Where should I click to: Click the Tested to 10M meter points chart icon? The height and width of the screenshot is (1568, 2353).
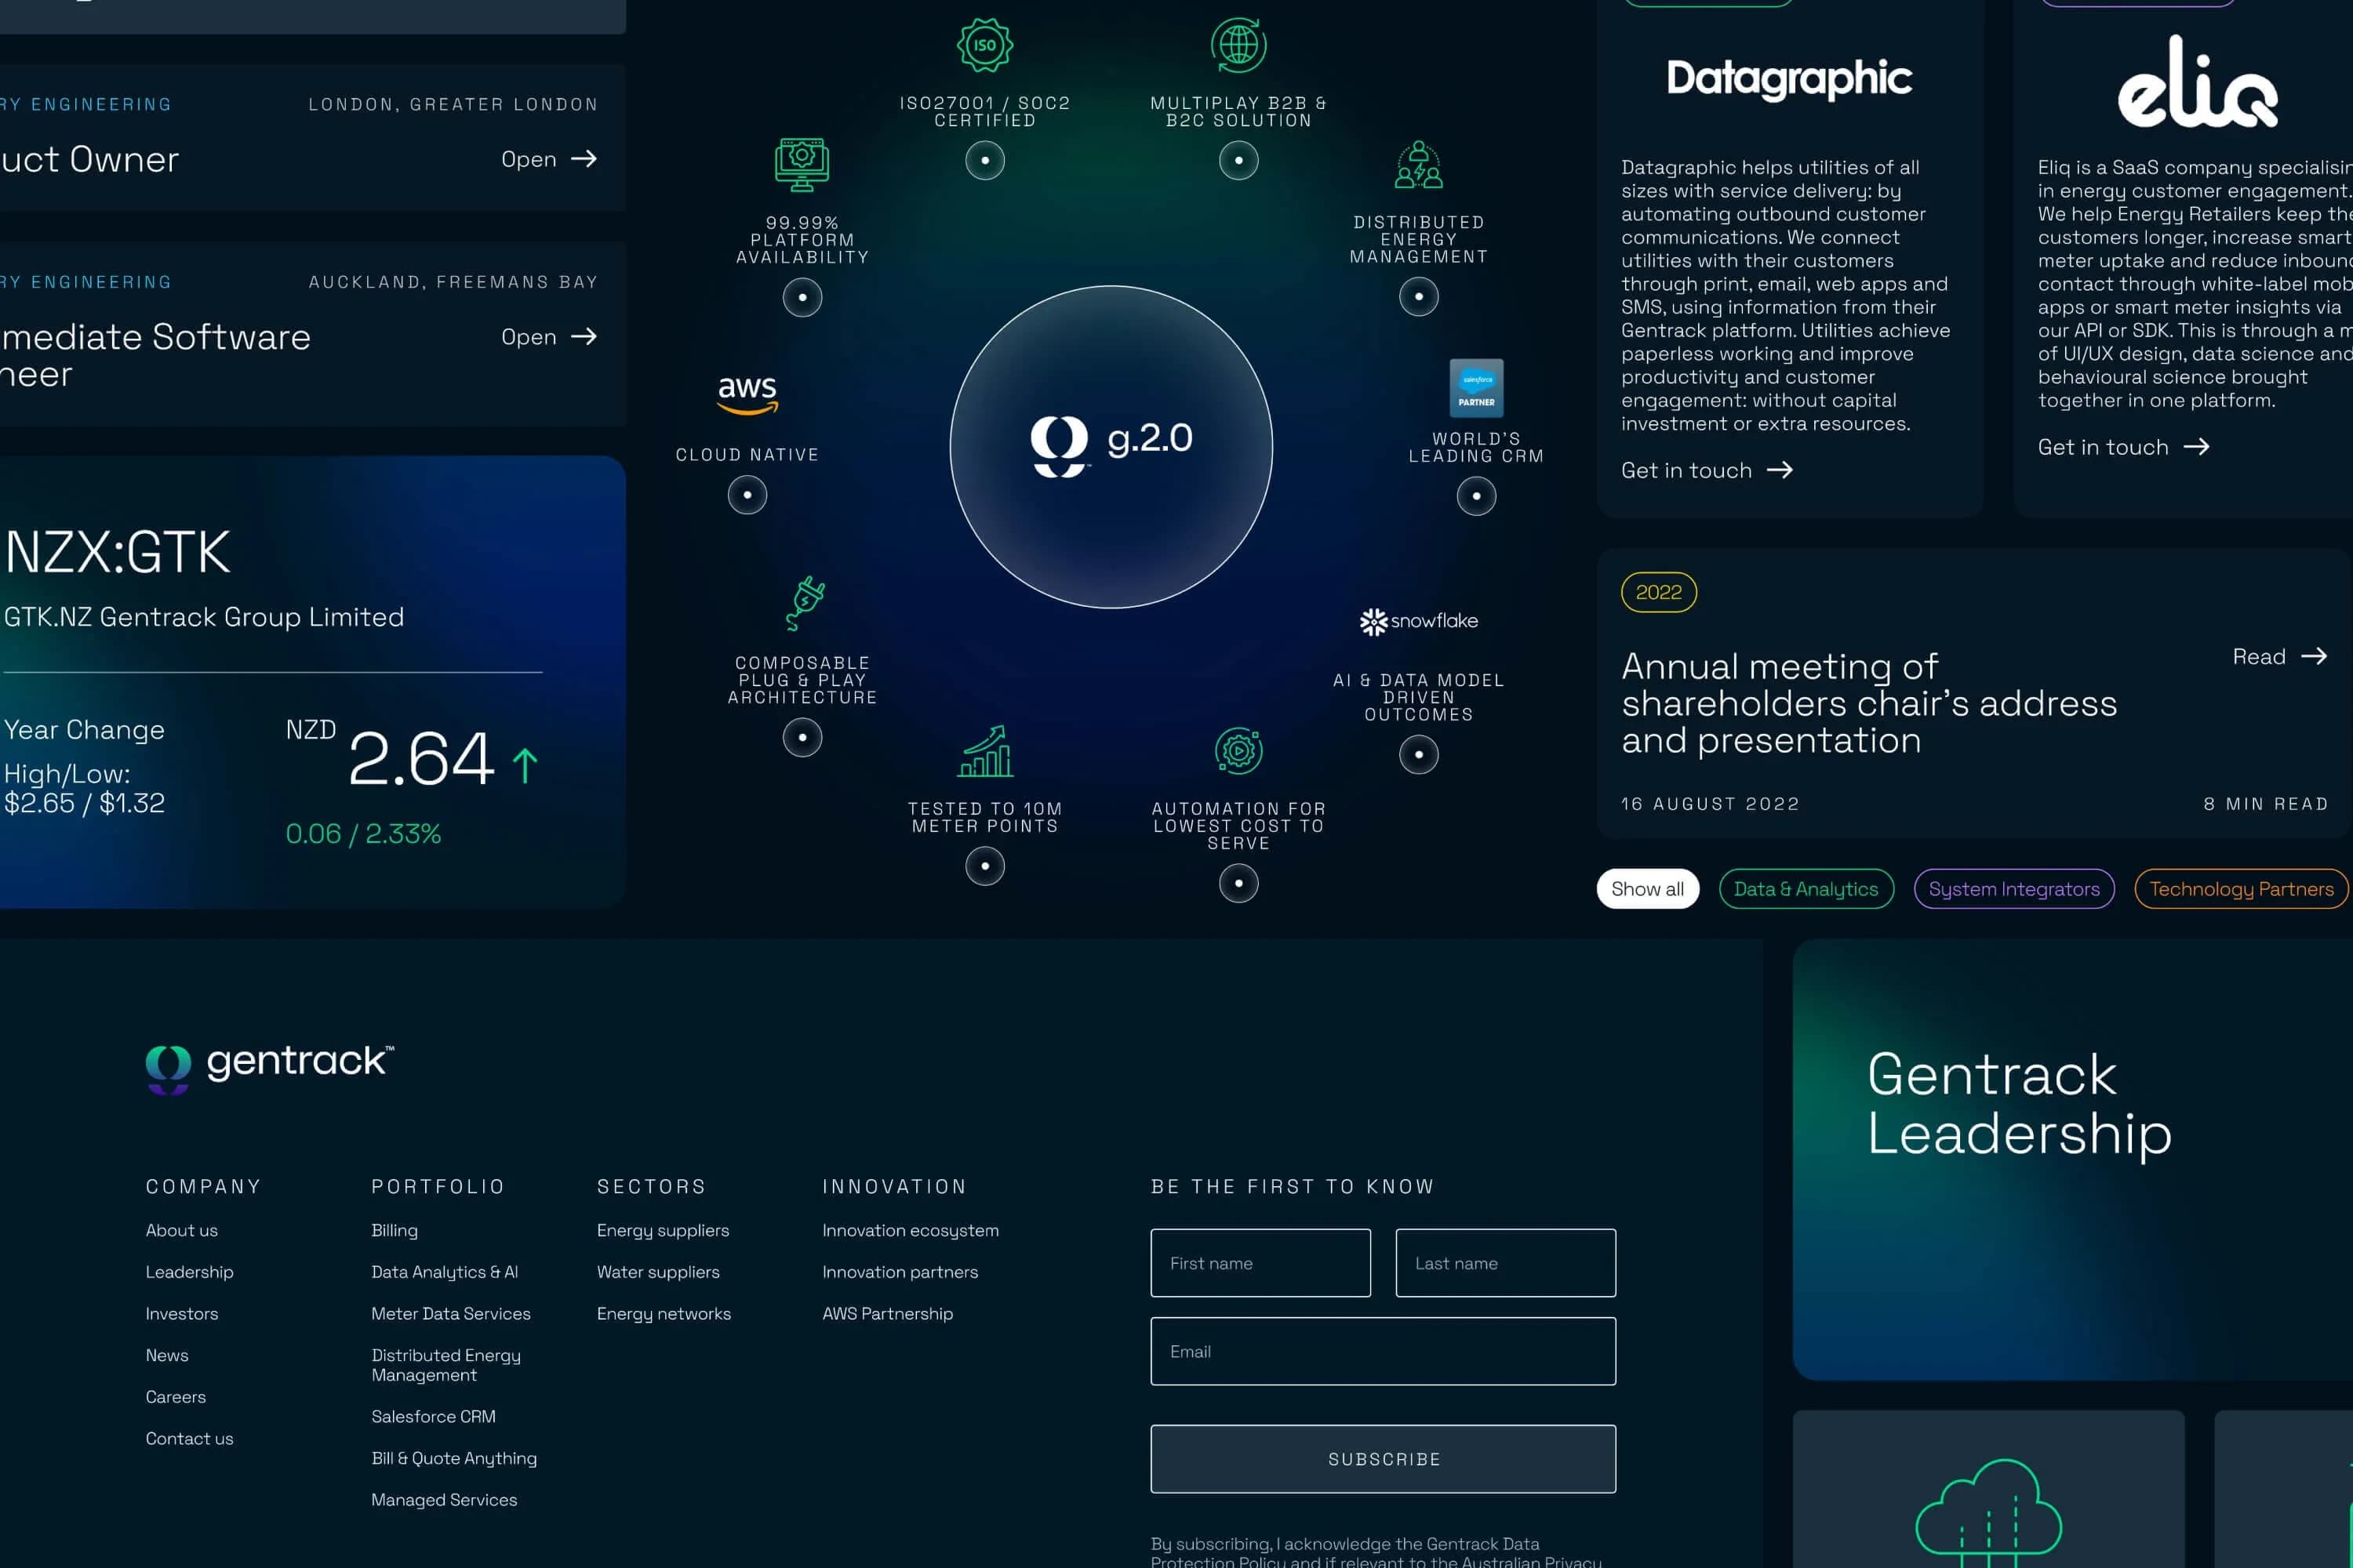tap(985, 752)
